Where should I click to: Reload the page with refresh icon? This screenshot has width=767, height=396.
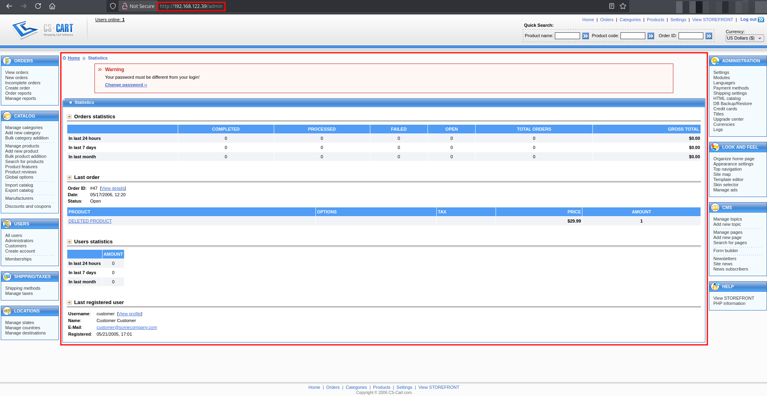pos(38,6)
